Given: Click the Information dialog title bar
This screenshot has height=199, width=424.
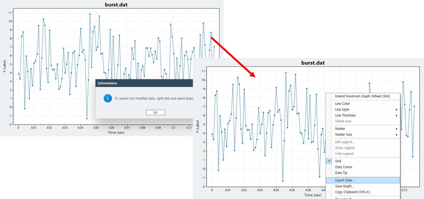Looking at the screenshot, I should [144, 83].
